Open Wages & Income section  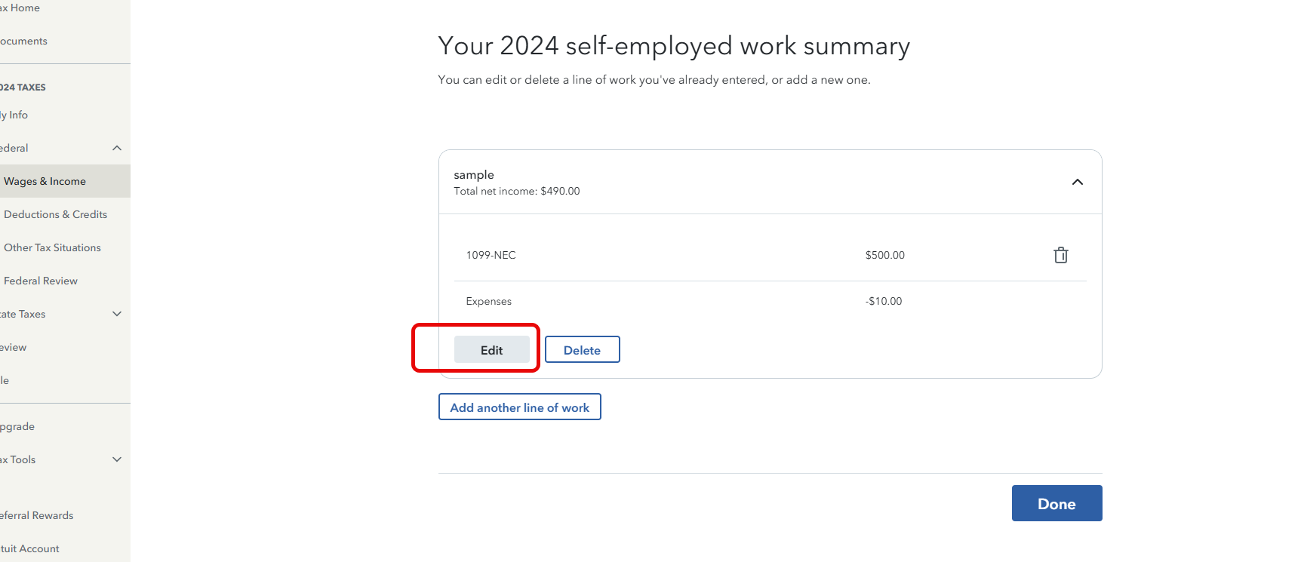point(45,181)
